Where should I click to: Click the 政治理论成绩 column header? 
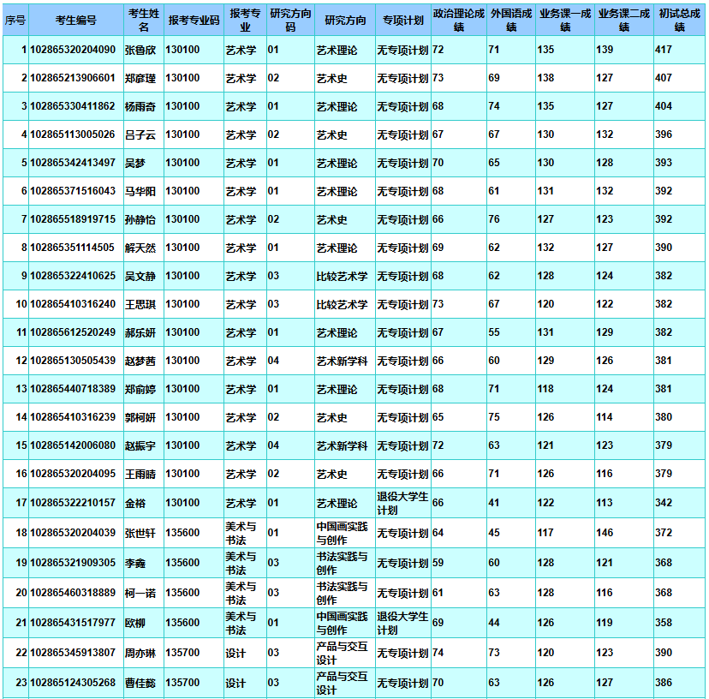pyautogui.click(x=458, y=21)
